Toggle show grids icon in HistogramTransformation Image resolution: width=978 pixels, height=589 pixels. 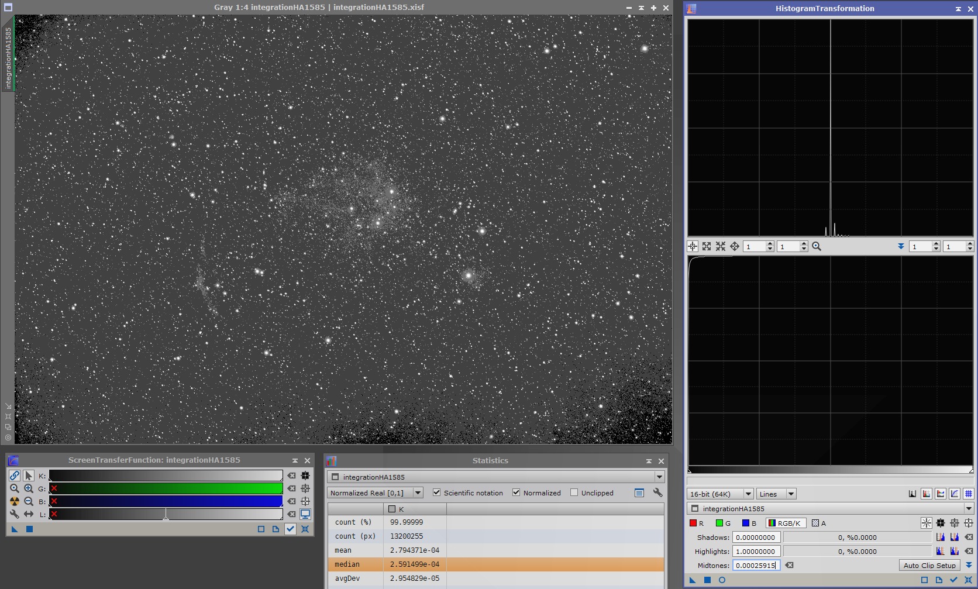[969, 494]
